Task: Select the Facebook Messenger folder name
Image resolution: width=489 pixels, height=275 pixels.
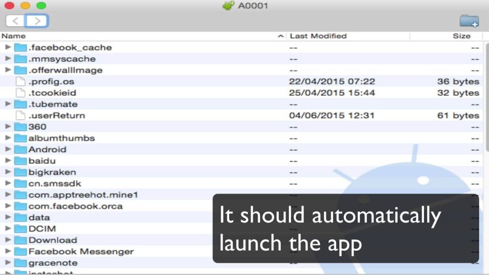Action: point(81,251)
